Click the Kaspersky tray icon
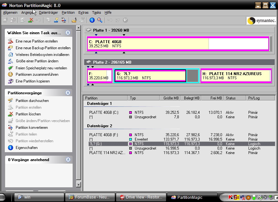Image resolution: width=278 pixels, height=202 pixels. pos(230,197)
